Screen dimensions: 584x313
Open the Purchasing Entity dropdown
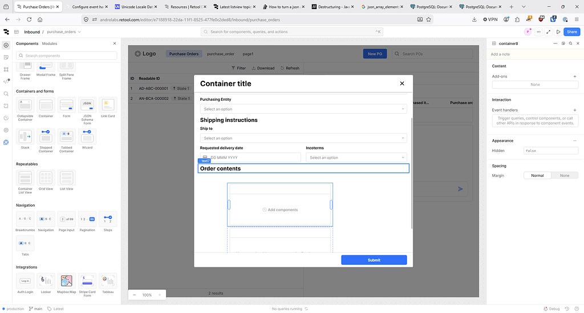[303, 109]
